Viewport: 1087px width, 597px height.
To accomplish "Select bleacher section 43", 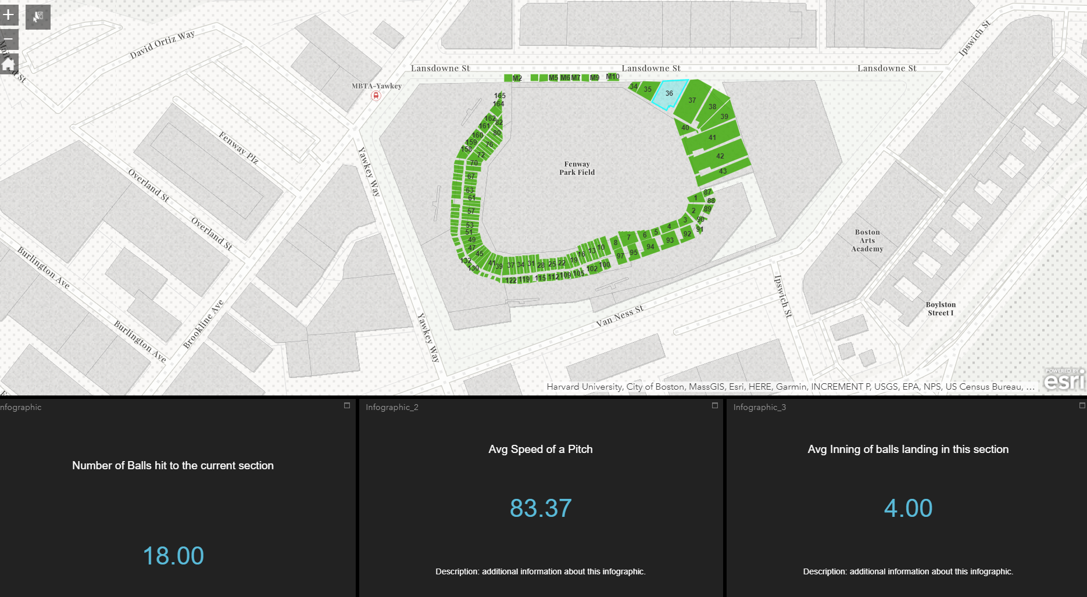I will click(x=723, y=171).
